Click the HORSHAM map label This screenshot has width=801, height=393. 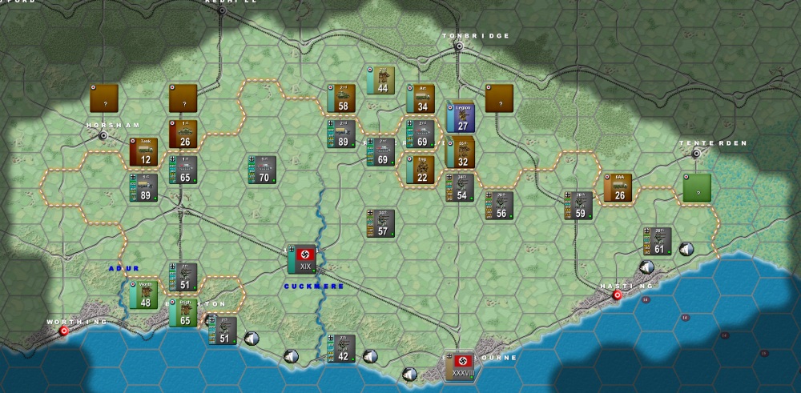[113, 125]
